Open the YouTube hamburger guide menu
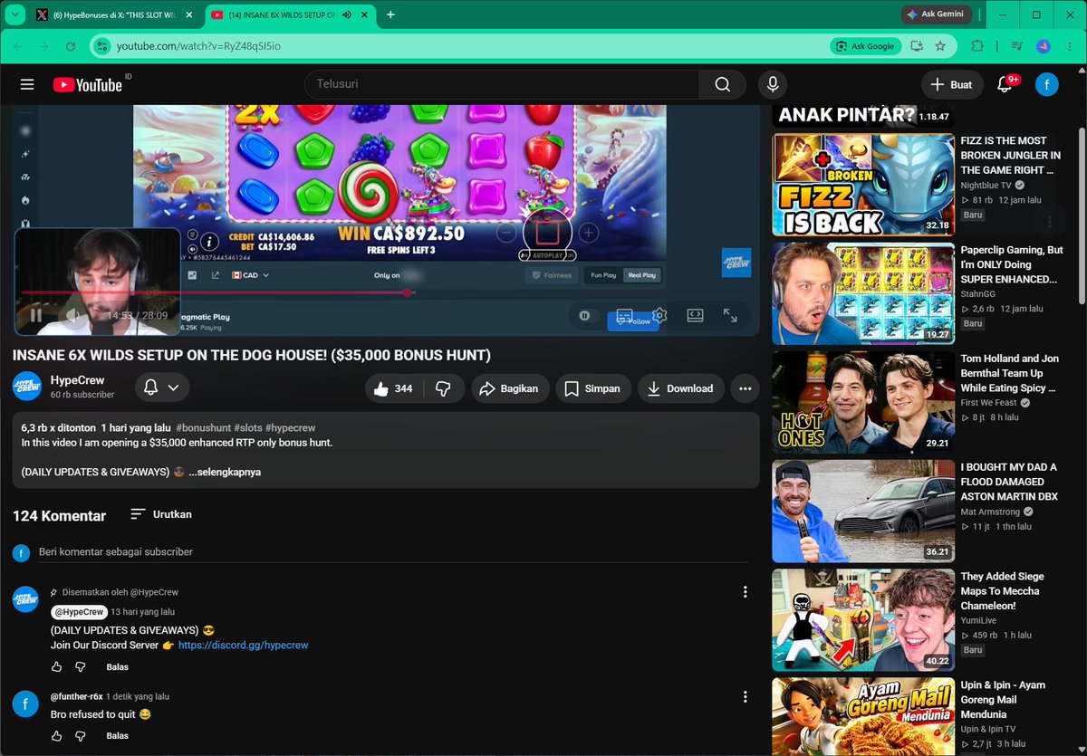This screenshot has width=1087, height=756. pyautogui.click(x=27, y=84)
